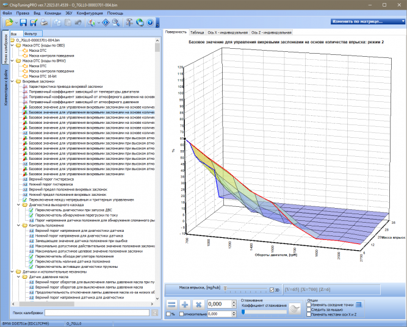Open the Команды menu

click(52, 13)
